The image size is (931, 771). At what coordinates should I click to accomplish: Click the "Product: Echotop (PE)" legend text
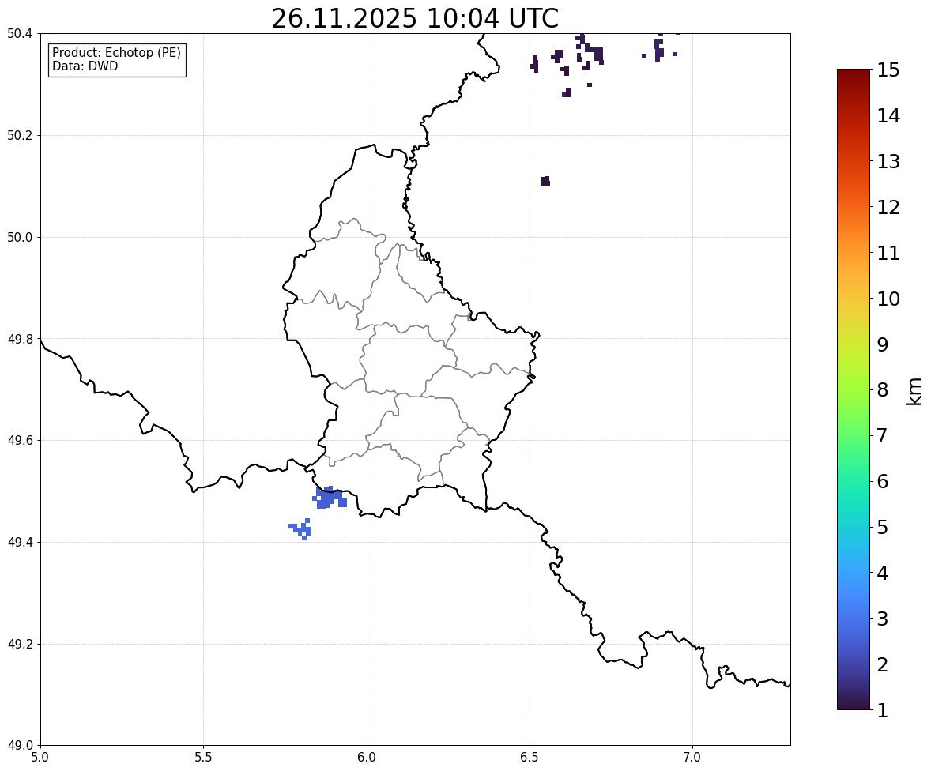[x=116, y=52]
